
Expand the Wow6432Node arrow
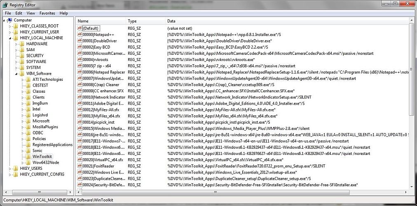23,163
